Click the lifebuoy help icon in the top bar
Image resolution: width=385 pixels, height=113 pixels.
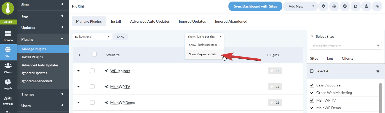tap(345, 6)
